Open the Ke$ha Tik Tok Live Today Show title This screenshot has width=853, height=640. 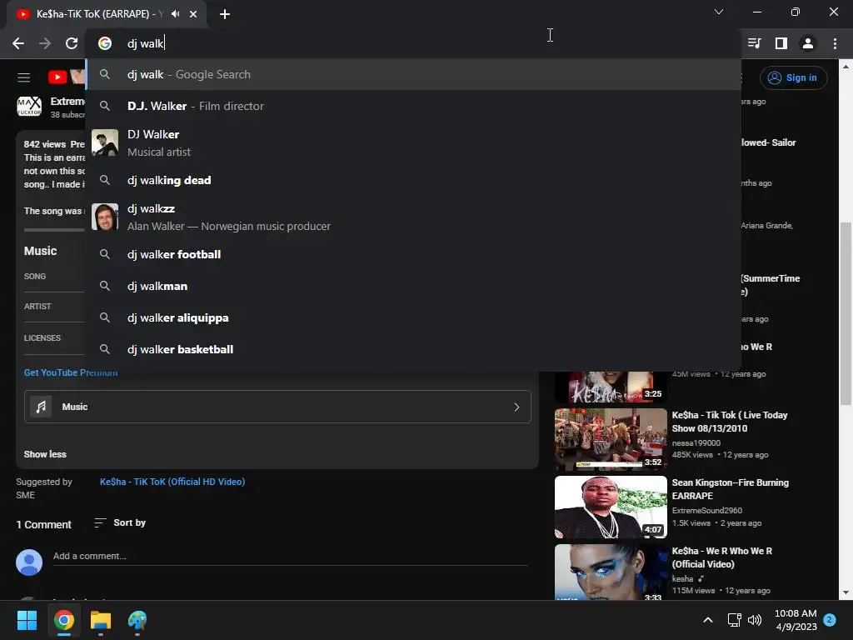[x=730, y=422]
